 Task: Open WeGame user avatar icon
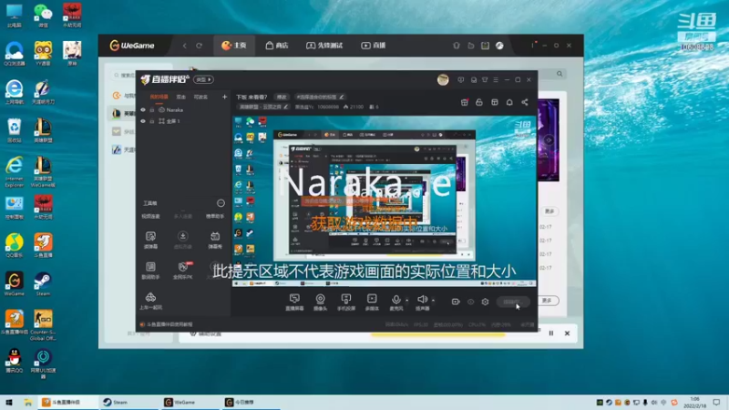(499, 46)
